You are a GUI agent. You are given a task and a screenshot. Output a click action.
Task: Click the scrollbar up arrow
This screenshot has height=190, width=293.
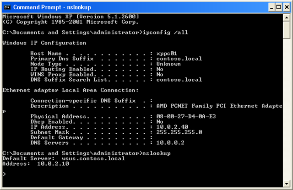point(287,17)
